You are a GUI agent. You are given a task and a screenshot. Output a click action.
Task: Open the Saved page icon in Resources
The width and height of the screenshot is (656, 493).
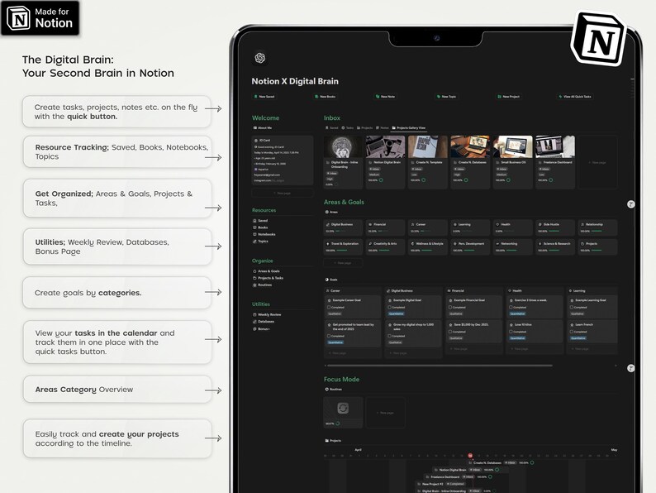pos(254,221)
